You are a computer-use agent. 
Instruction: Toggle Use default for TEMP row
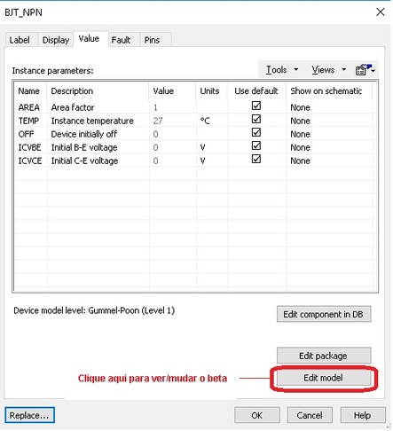256,119
